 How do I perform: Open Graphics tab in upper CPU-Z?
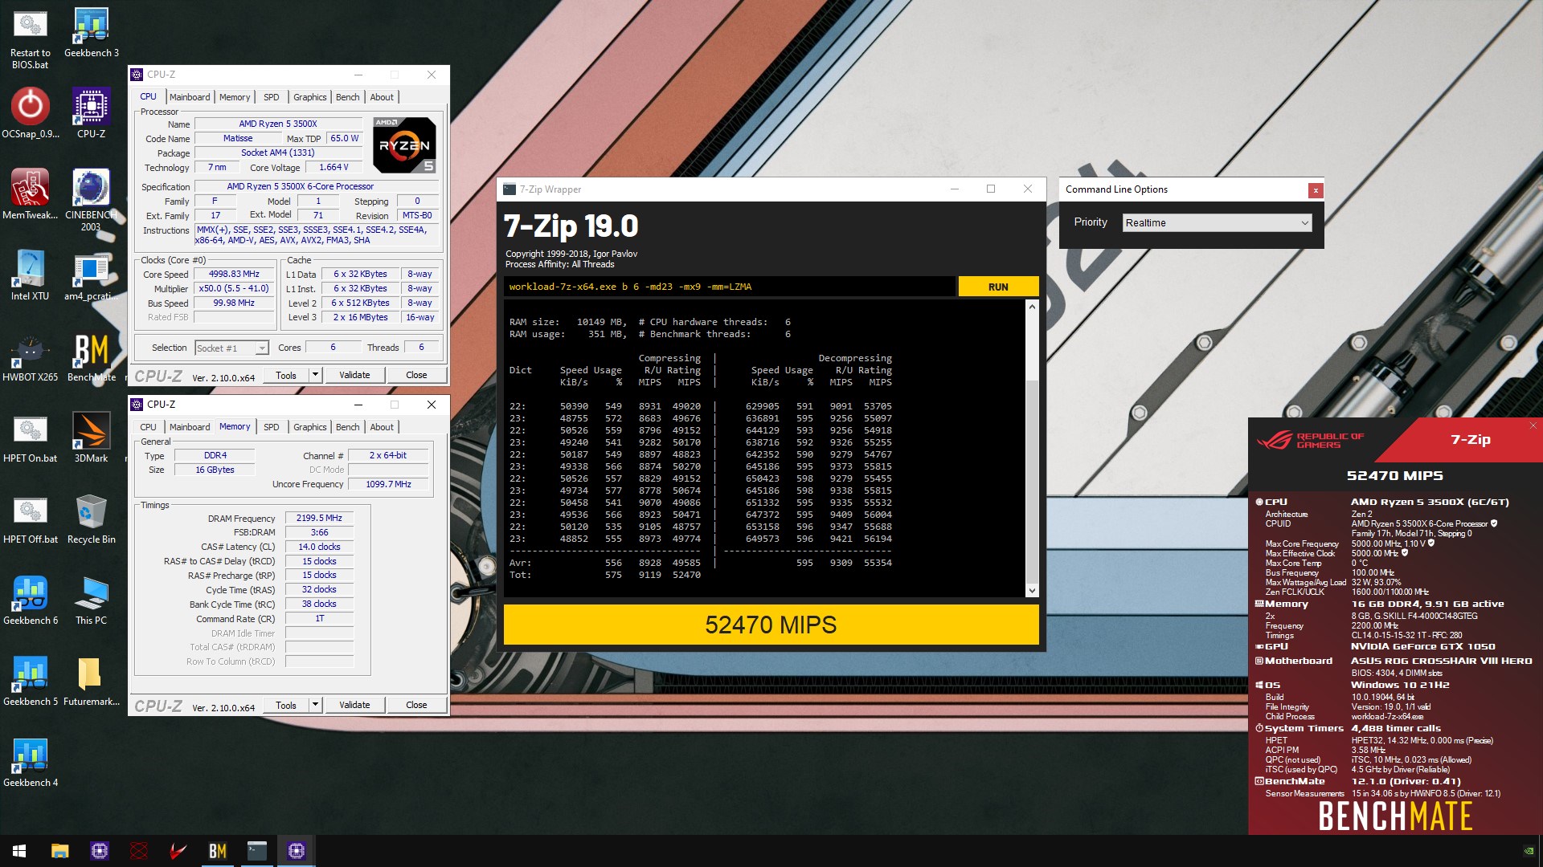click(309, 97)
